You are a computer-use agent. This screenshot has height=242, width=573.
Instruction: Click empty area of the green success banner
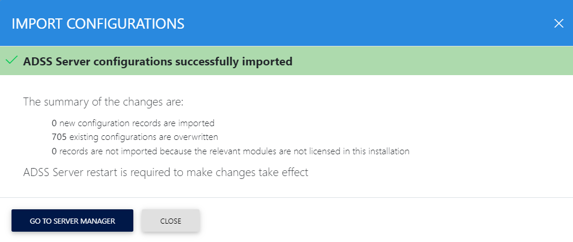431,61
